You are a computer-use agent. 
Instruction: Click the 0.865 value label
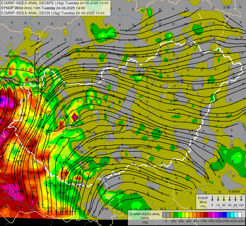point(134,148)
